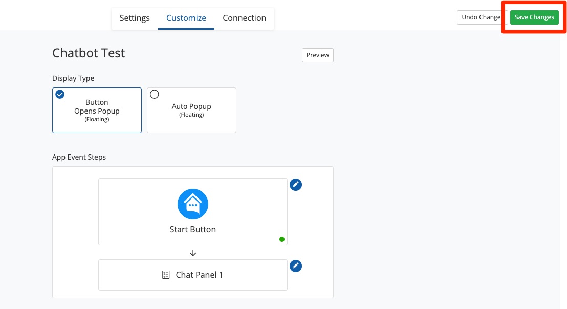Open the Connection tab
Viewport: 567px width, 309px height.
244,18
